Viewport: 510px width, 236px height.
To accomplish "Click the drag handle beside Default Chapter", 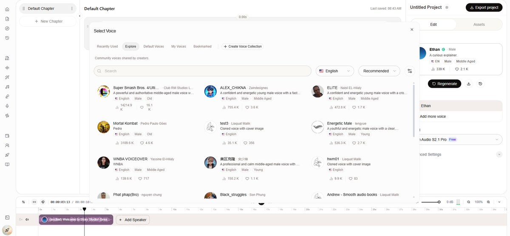I will pyautogui.click(x=24, y=8).
